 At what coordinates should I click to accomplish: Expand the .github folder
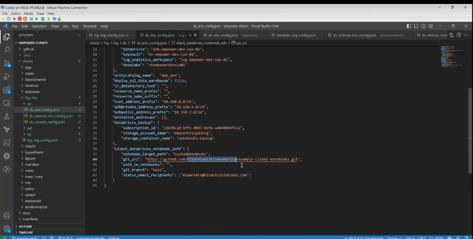(28, 49)
